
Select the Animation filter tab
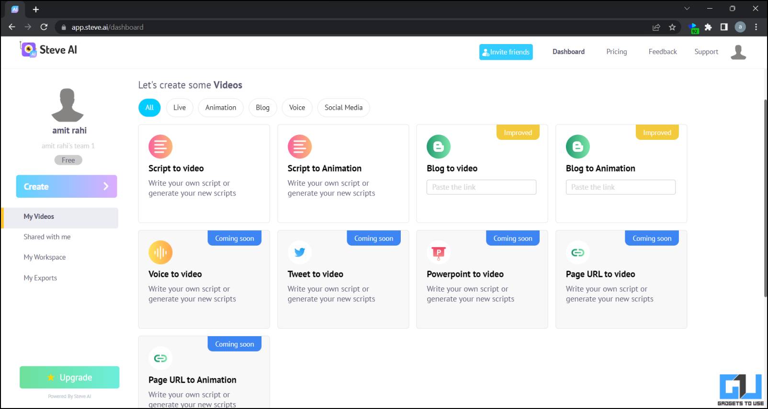[x=221, y=108]
